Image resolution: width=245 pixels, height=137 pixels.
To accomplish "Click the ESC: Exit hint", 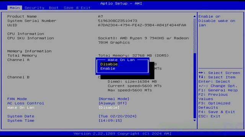I will tap(209, 116).
